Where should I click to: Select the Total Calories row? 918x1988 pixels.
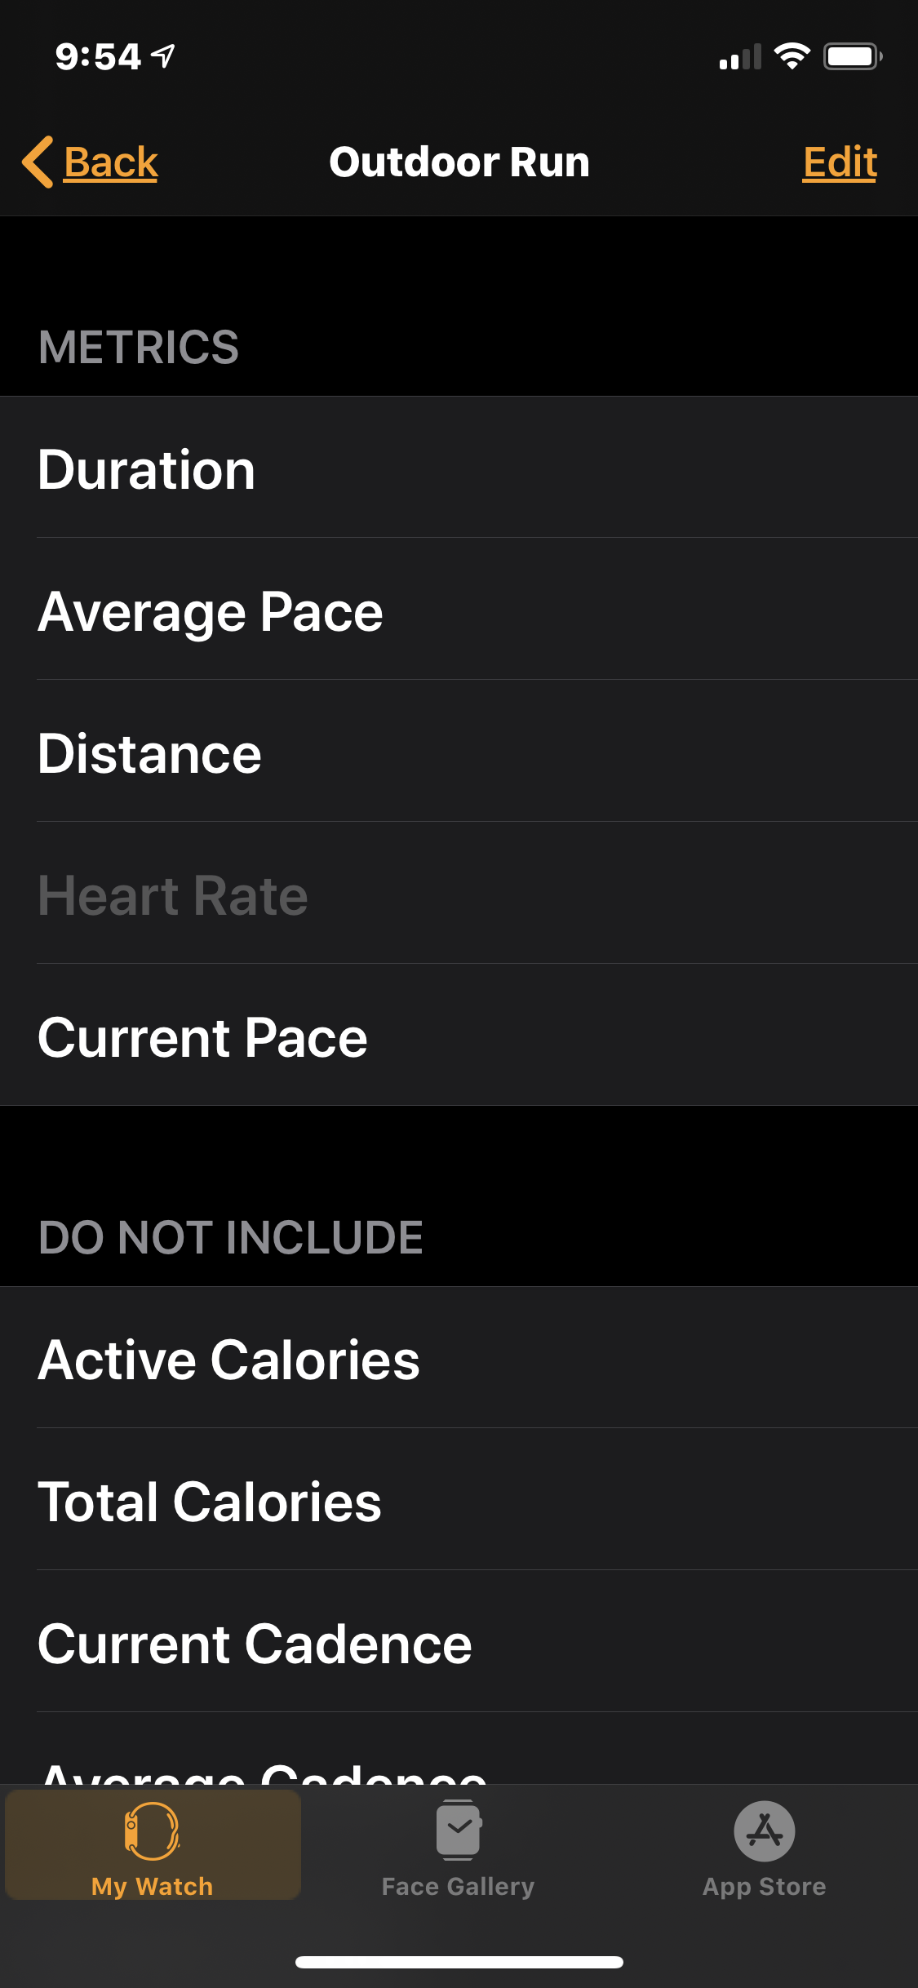point(459,1501)
